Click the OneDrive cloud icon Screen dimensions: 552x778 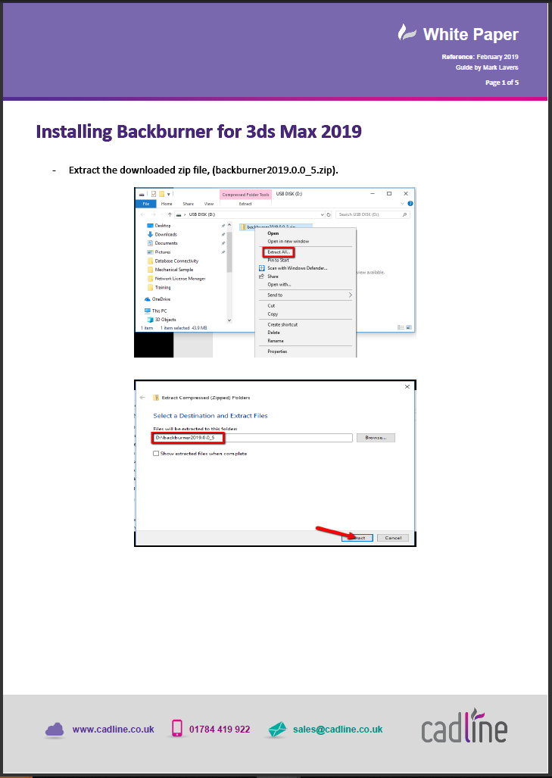click(148, 299)
